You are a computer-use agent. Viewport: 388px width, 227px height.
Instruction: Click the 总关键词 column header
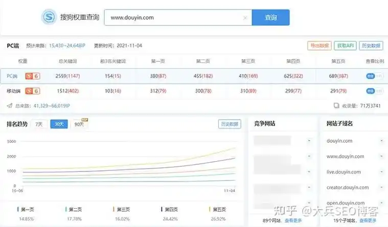(x=67, y=61)
